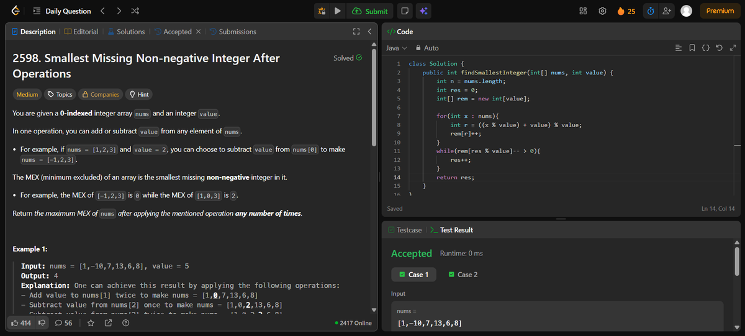
Task: Open the debugger bug icon
Action: pyautogui.click(x=322, y=11)
